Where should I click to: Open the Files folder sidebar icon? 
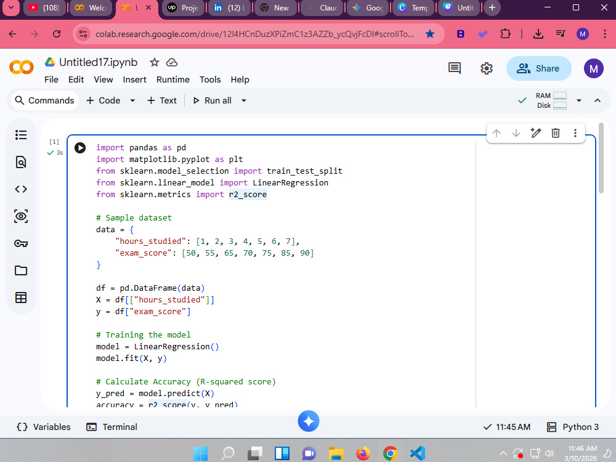pos(21,270)
